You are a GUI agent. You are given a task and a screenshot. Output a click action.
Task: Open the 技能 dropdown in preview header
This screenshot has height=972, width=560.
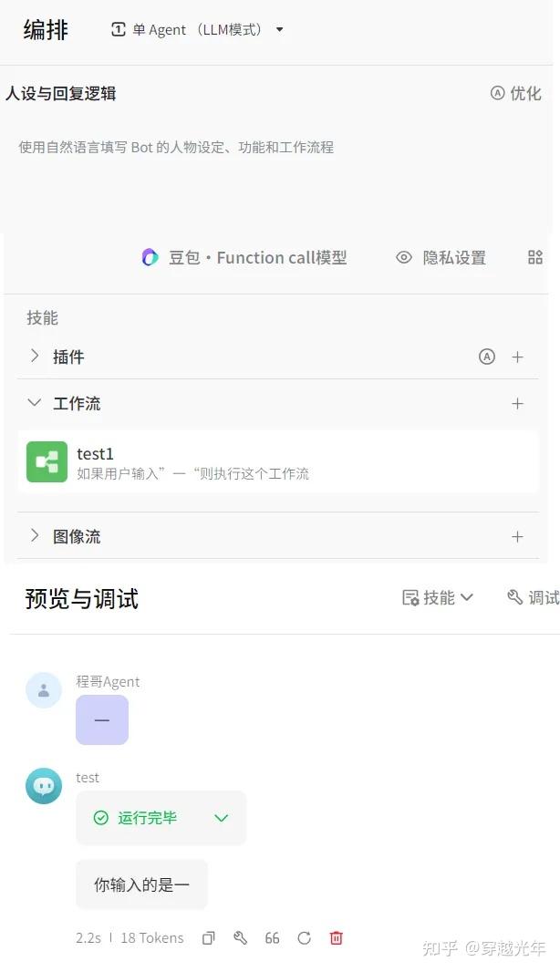438,597
